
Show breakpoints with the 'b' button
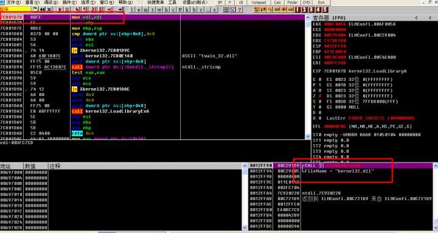click(x=194, y=10)
